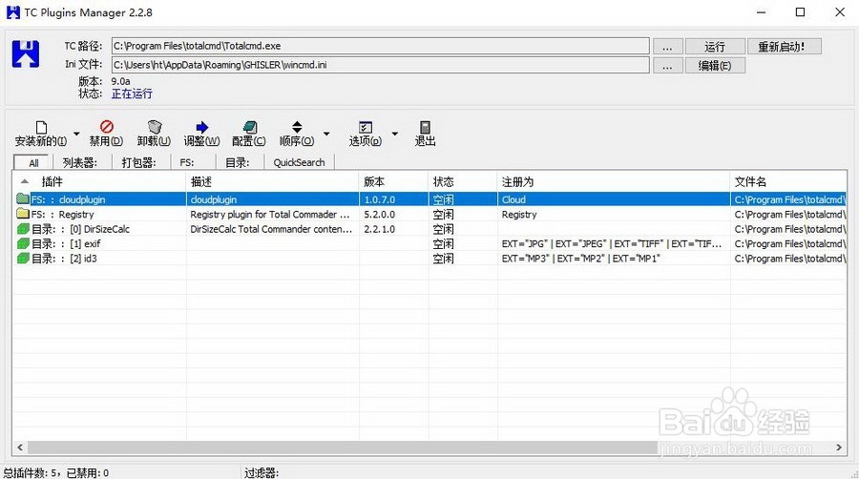Switch to the QuickSearch tab
The height and width of the screenshot is (479, 859).
click(x=299, y=162)
